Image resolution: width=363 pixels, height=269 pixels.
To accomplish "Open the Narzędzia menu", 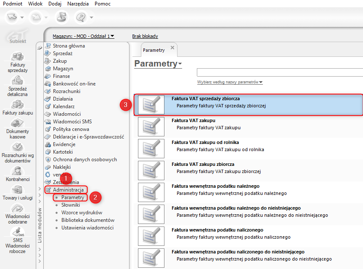I will tap(77, 4).
